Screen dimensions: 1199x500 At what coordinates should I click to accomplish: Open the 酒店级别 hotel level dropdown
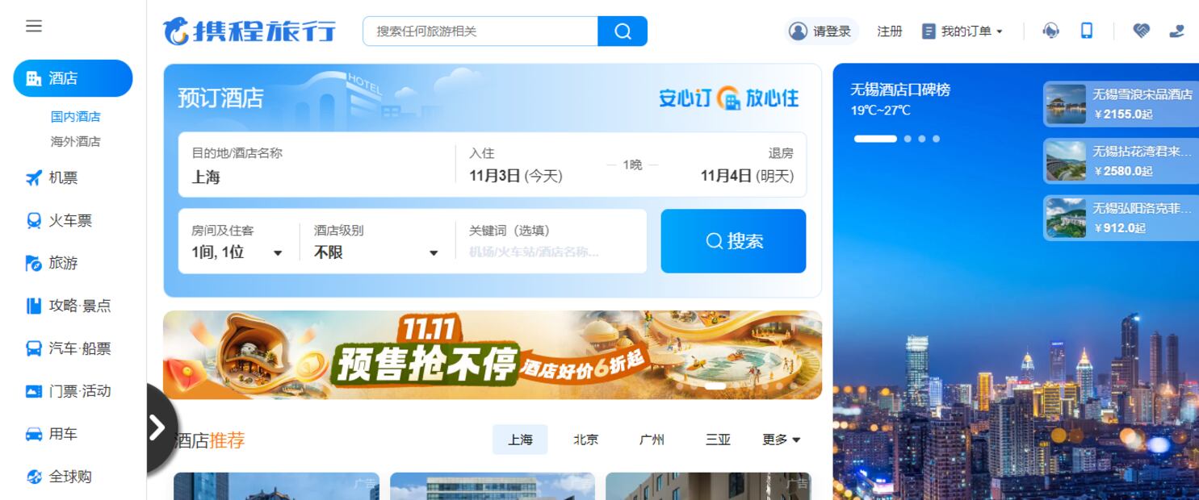(376, 242)
